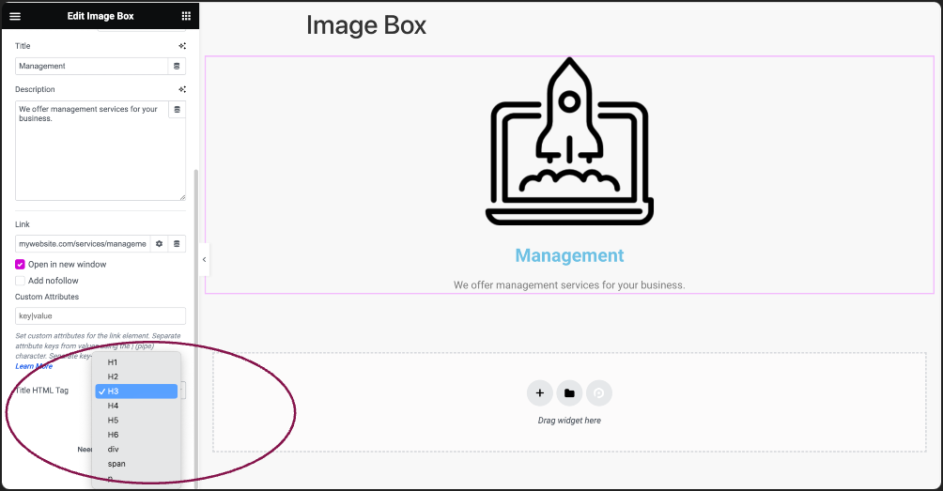Uncheck Open in new window
Image resolution: width=943 pixels, height=491 pixels.
(20, 265)
